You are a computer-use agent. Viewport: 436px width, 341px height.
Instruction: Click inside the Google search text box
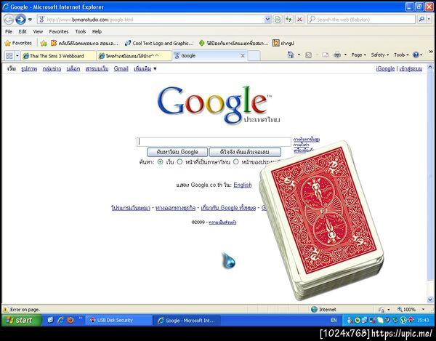click(214, 142)
